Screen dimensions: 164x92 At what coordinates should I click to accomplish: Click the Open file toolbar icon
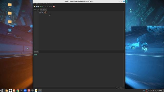36,7
